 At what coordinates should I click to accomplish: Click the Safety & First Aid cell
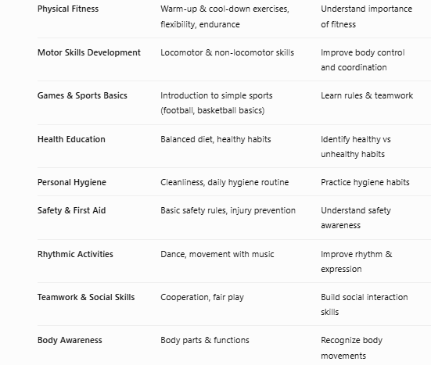point(71,210)
